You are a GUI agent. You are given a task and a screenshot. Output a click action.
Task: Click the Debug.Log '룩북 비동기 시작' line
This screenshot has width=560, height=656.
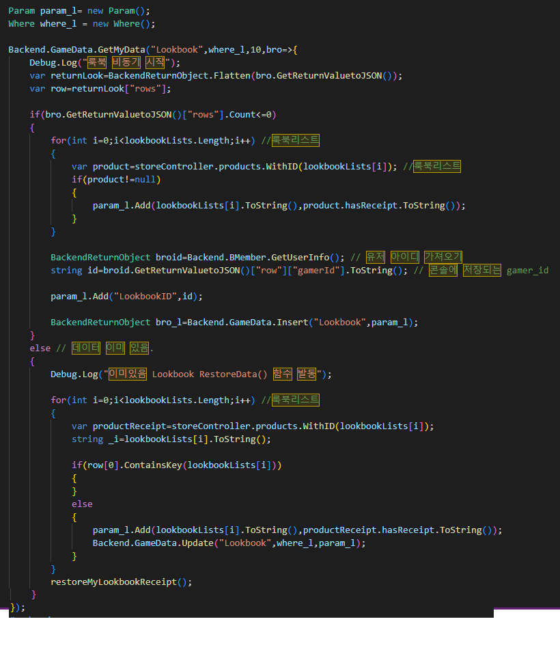tap(104, 63)
